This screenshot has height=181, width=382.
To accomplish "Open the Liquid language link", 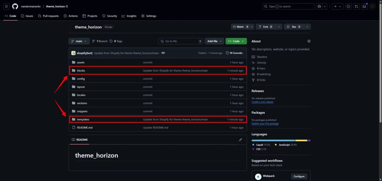I will [x=261, y=145].
